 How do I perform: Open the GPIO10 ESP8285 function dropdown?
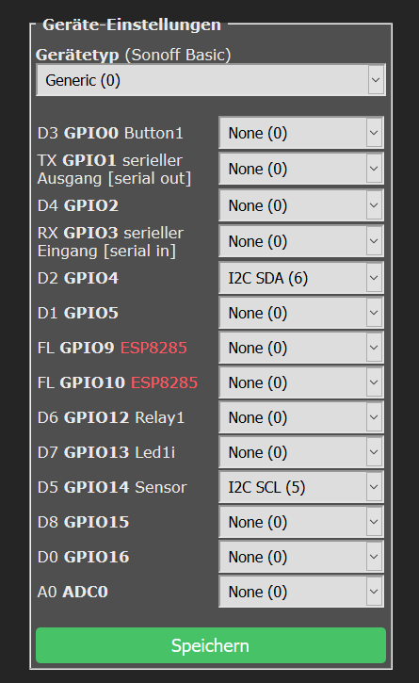[x=301, y=382]
